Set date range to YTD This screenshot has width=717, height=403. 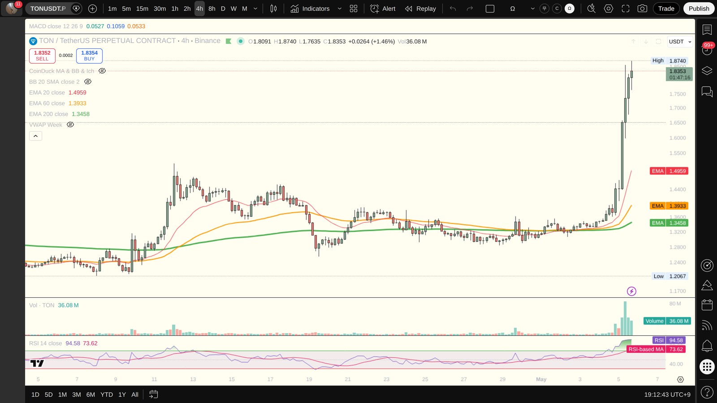pyautogui.click(x=107, y=394)
